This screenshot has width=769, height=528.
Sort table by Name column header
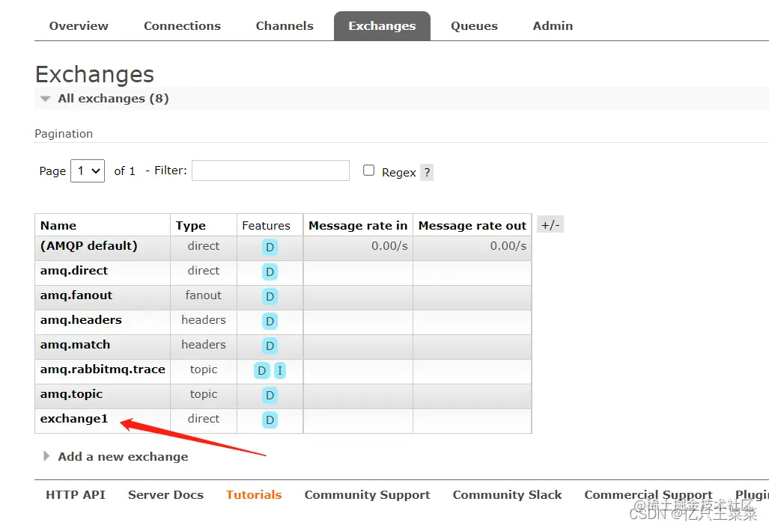click(58, 226)
